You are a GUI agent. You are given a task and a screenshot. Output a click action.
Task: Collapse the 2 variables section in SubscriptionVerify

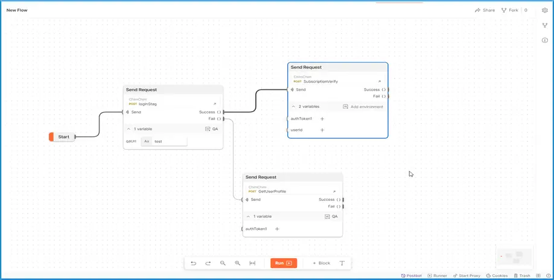coord(294,107)
